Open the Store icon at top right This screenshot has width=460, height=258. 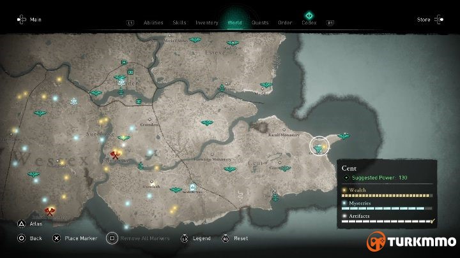(439, 20)
